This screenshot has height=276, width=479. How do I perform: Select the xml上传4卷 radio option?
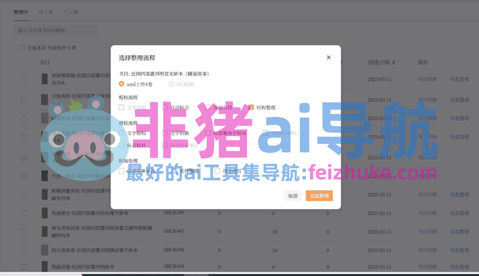click(121, 84)
